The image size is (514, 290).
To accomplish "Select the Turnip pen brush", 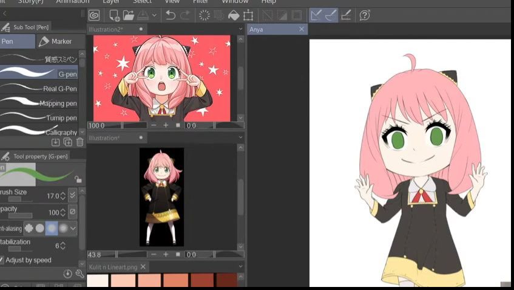I will (39, 117).
